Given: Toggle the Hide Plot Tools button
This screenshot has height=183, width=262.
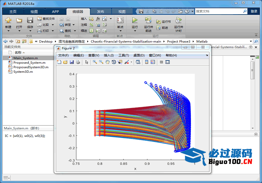Looking at the screenshot, I should click(x=161, y=62).
